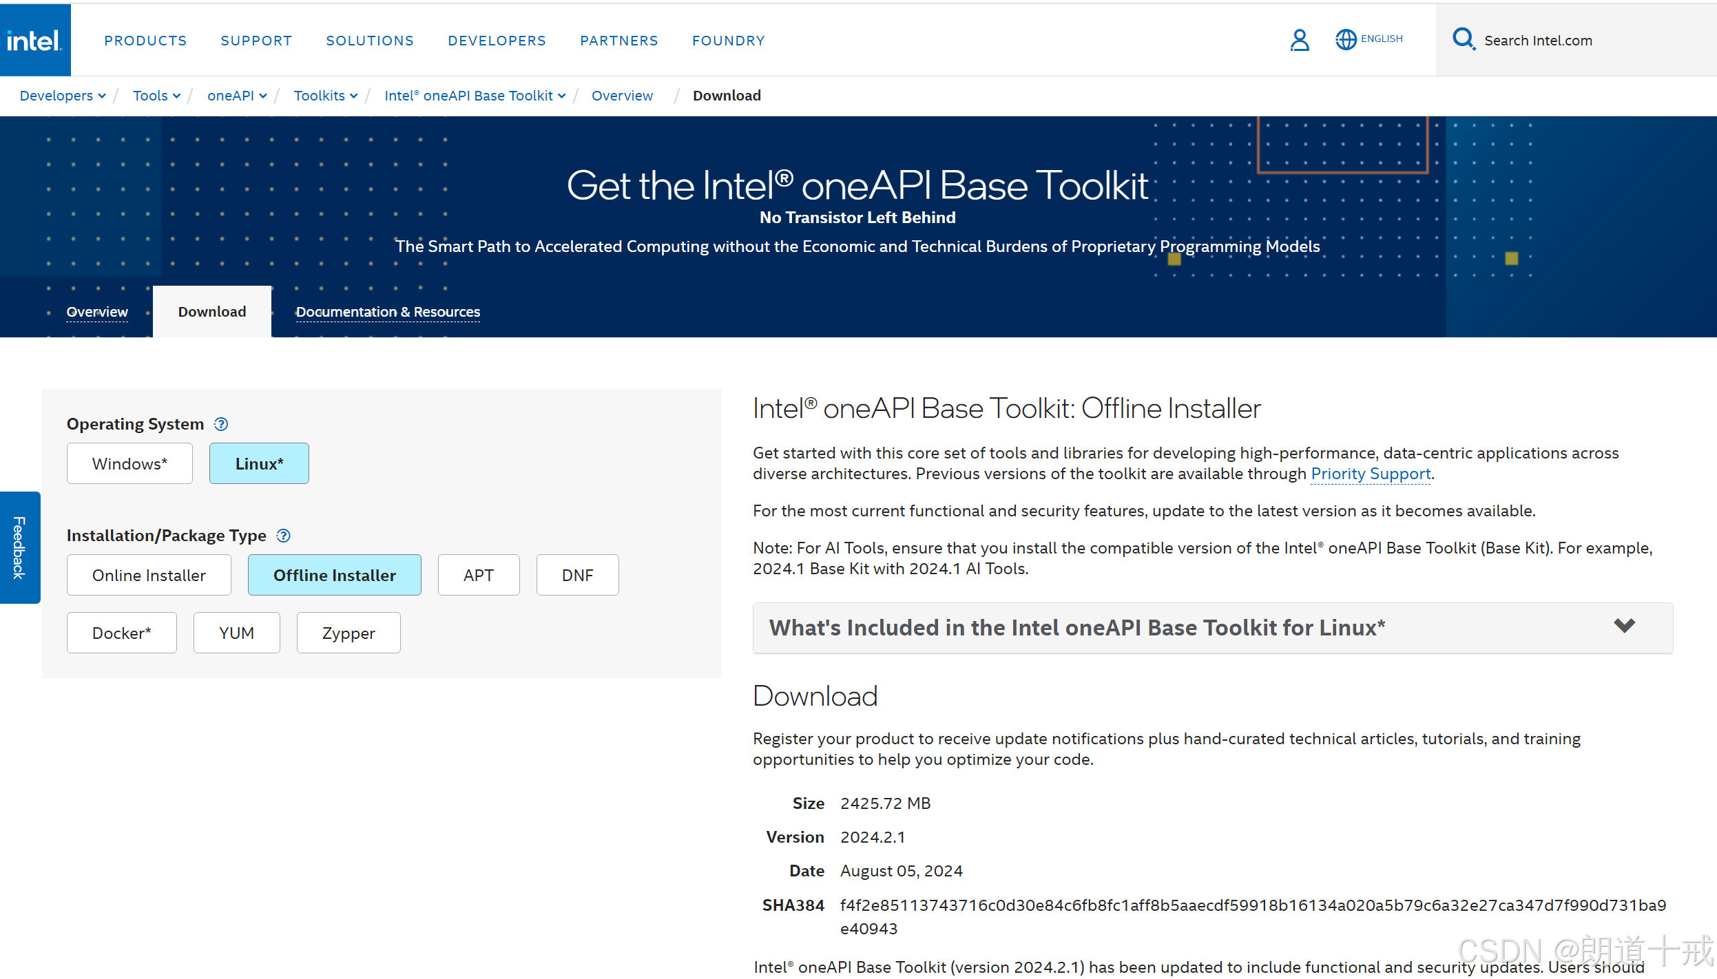Choose the APT package type

479,575
